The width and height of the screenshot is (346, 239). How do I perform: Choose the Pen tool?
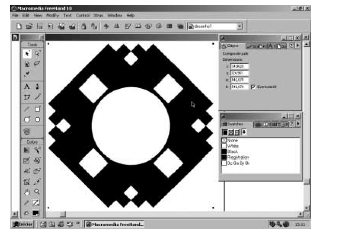tap(38, 86)
